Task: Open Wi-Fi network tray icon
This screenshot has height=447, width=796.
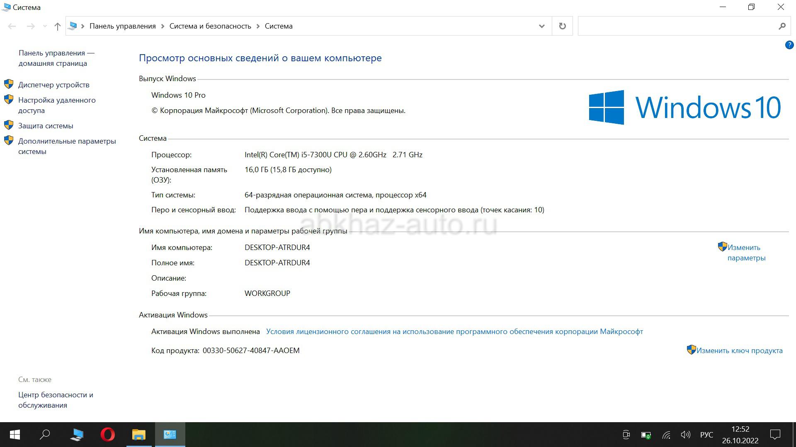Action: [666, 435]
